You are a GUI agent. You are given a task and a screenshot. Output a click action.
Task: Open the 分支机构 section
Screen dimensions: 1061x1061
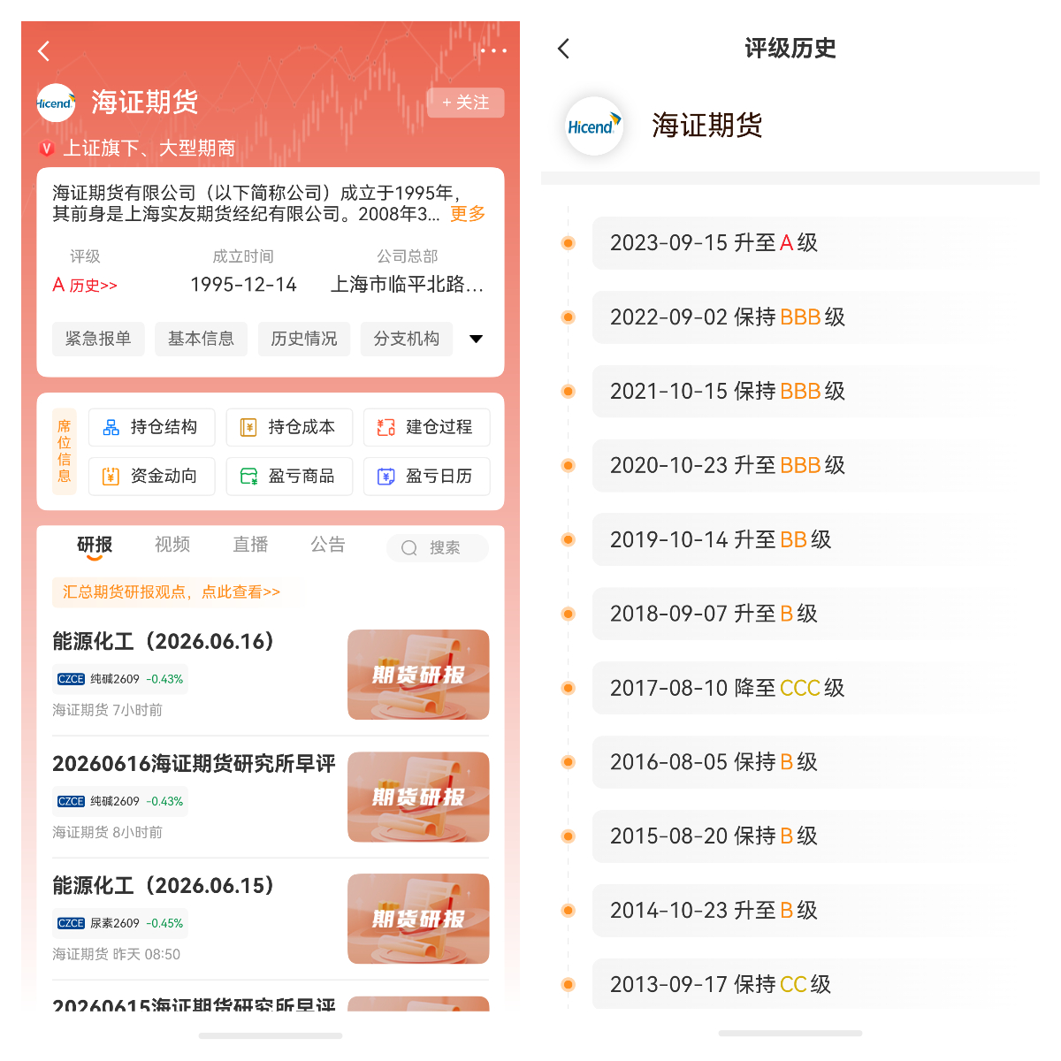coord(407,339)
